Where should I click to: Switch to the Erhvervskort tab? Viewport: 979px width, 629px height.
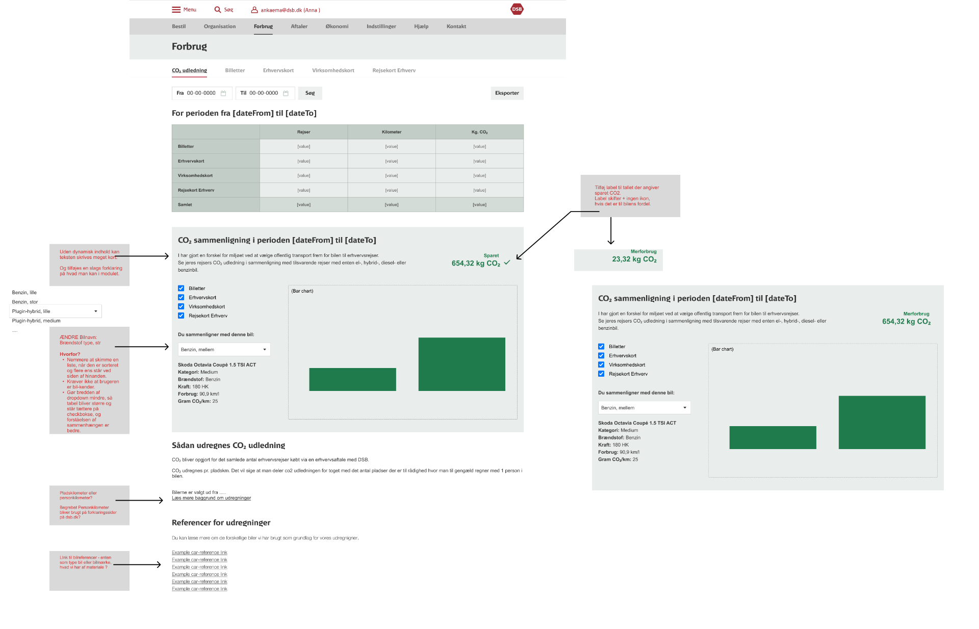(x=278, y=70)
